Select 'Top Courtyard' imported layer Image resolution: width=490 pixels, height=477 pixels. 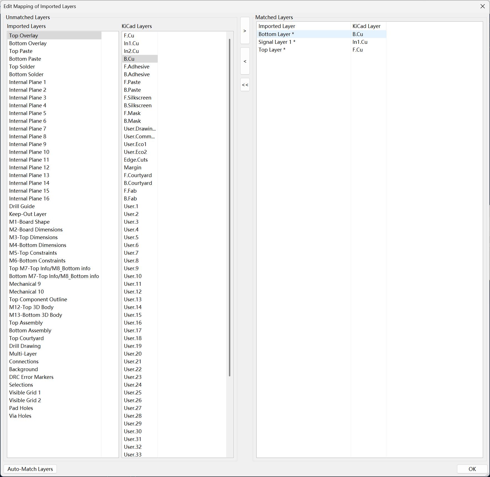point(54,338)
